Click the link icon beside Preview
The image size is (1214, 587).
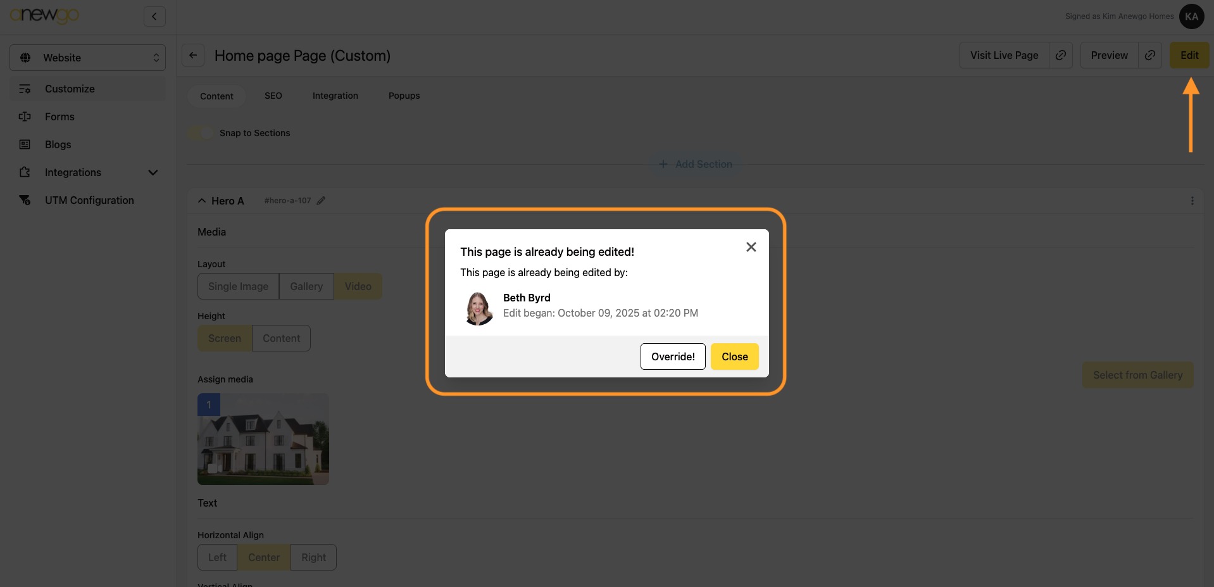pyautogui.click(x=1150, y=55)
